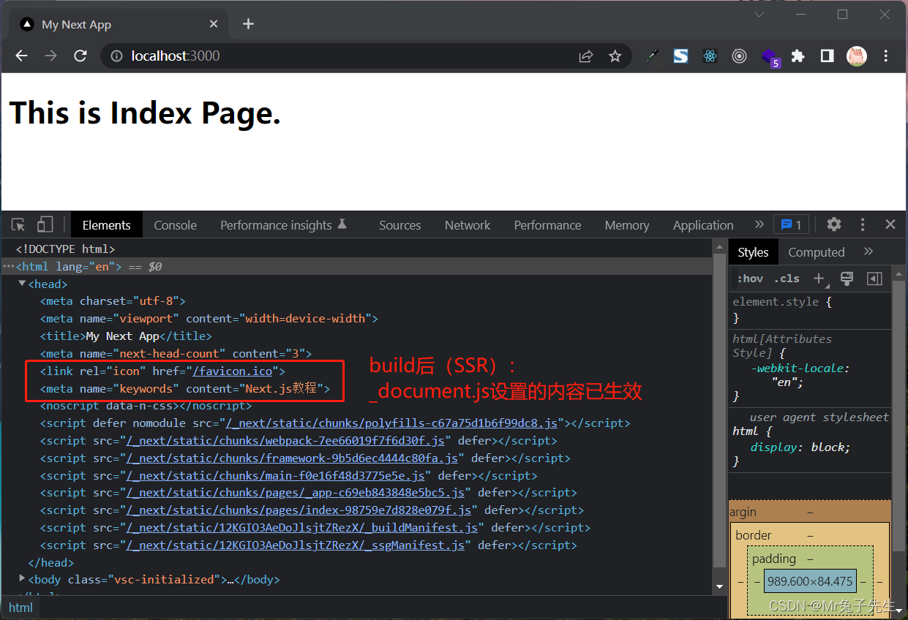Toggle the device toolbar
908x620 pixels.
tap(45, 225)
